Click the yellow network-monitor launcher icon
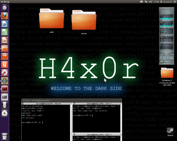Image resolution: width=177 pixels, height=141 pixels. click(x=5, y=81)
